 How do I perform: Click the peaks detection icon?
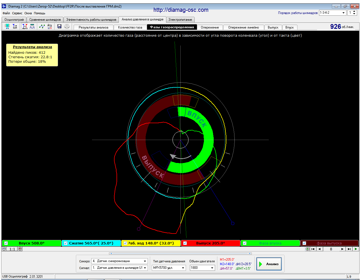click(x=32, y=26)
